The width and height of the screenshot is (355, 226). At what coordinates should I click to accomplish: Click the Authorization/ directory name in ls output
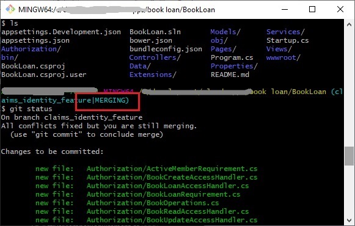31,49
